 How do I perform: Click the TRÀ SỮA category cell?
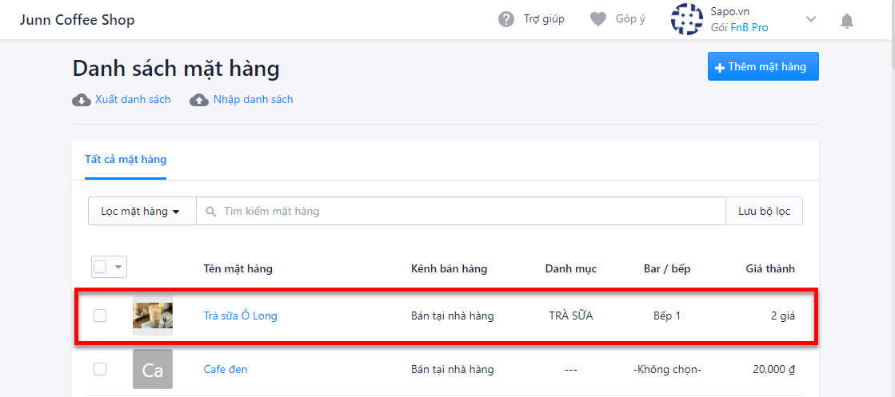coord(571,316)
